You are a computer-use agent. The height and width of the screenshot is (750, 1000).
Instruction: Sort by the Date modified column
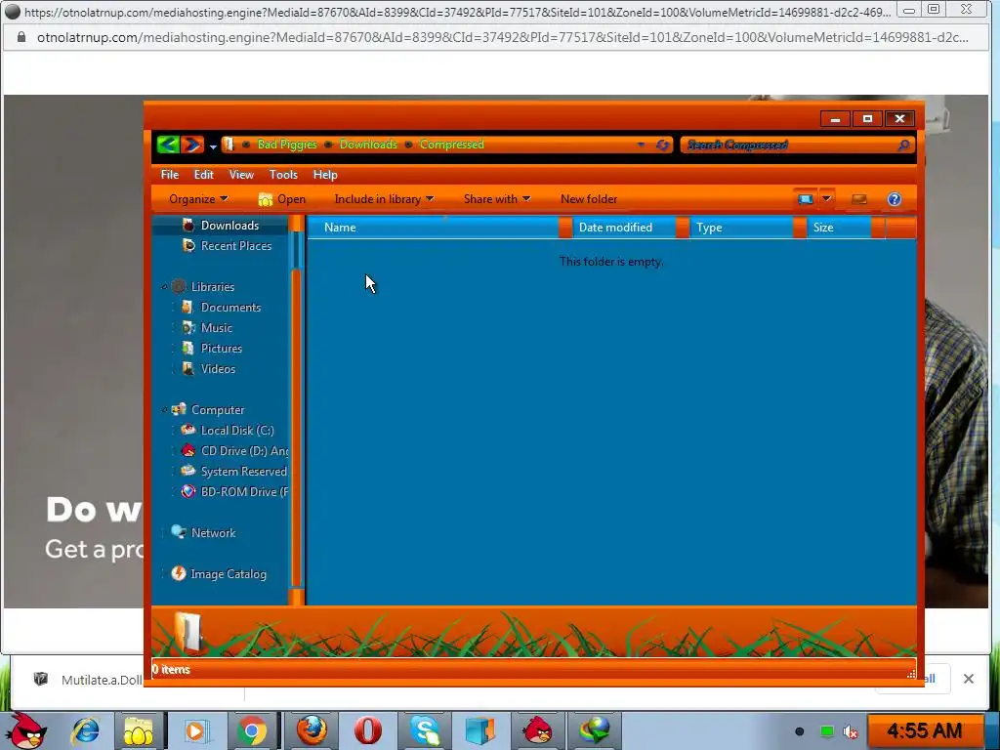pyautogui.click(x=624, y=228)
